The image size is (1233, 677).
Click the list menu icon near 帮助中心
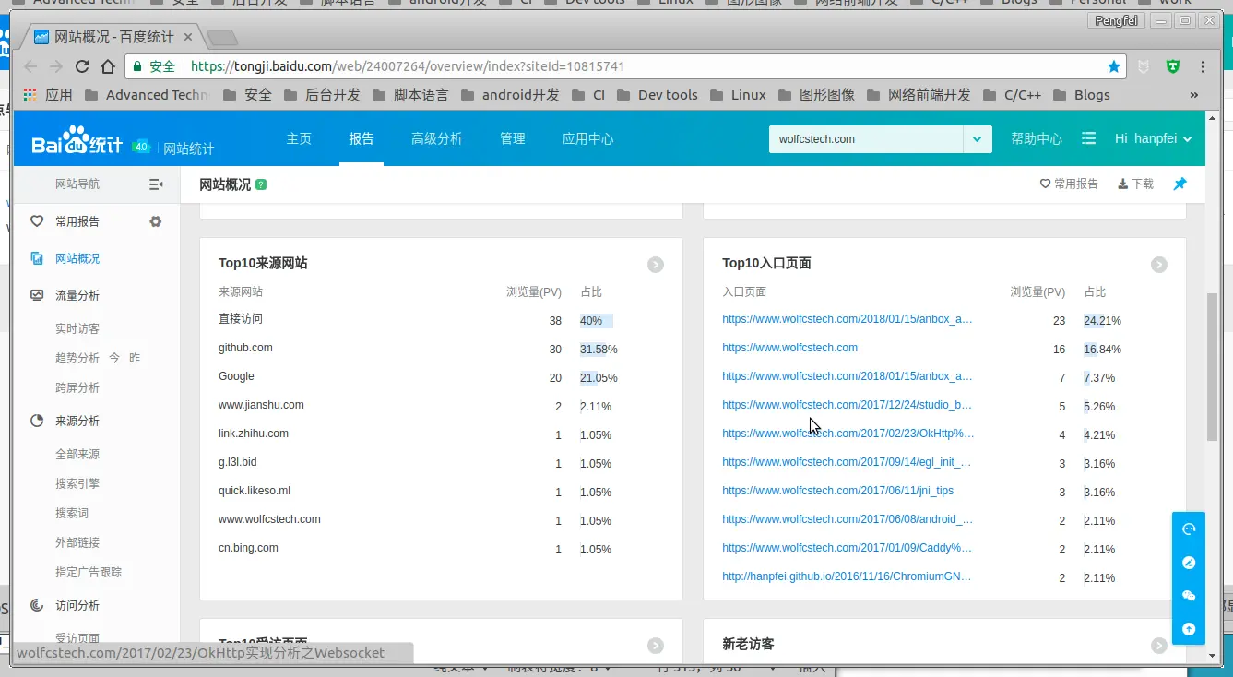(1088, 138)
